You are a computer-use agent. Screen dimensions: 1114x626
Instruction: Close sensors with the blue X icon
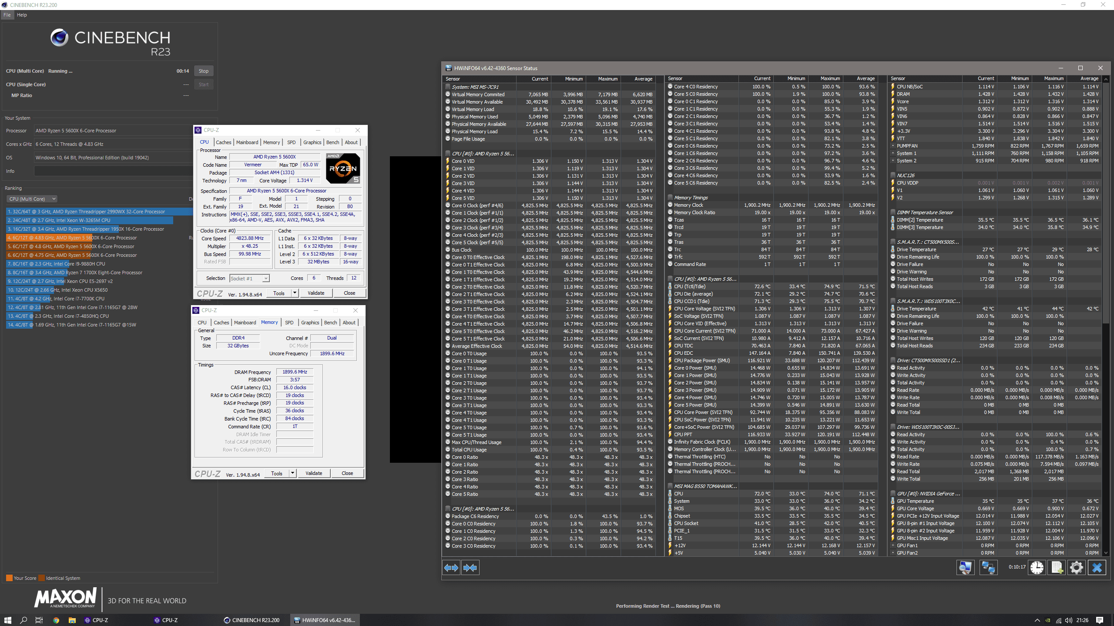[x=1097, y=568]
